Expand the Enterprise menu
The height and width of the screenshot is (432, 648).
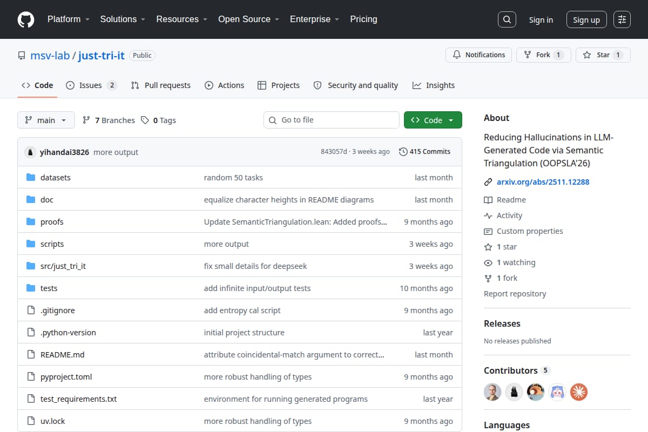point(314,19)
